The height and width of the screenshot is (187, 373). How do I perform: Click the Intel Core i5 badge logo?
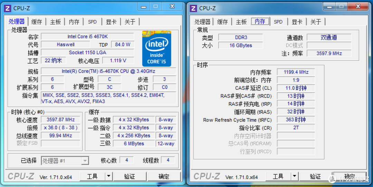click(156, 48)
